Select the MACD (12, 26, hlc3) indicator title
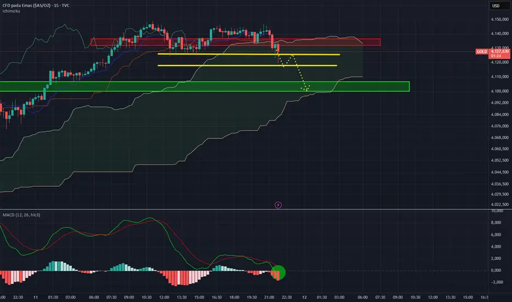The image size is (512, 302). click(21, 215)
